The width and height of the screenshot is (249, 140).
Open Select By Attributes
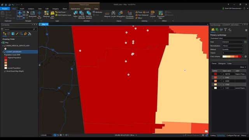point(81,15)
